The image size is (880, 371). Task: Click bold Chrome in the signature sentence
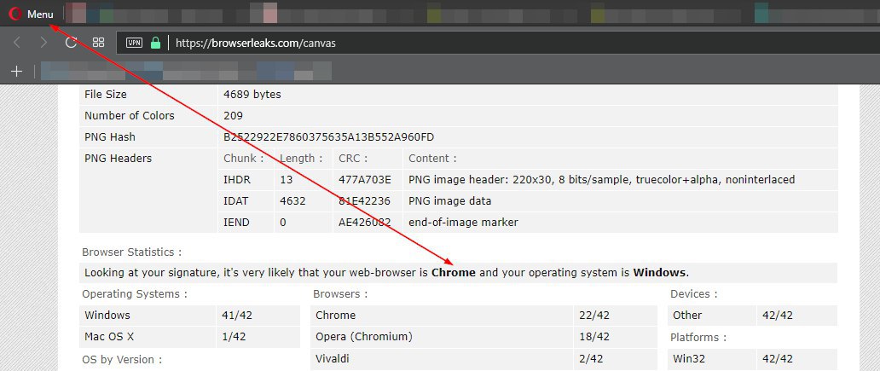pyautogui.click(x=454, y=273)
